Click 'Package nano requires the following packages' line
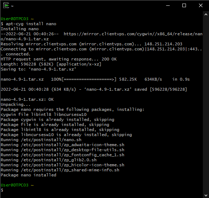Image resolution: width=209 pixels, height=198 pixels. click(x=72, y=109)
